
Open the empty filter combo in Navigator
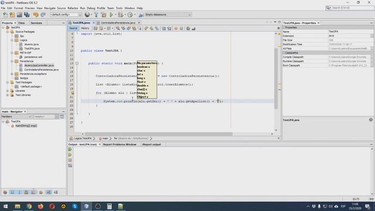[x=46, y=117]
